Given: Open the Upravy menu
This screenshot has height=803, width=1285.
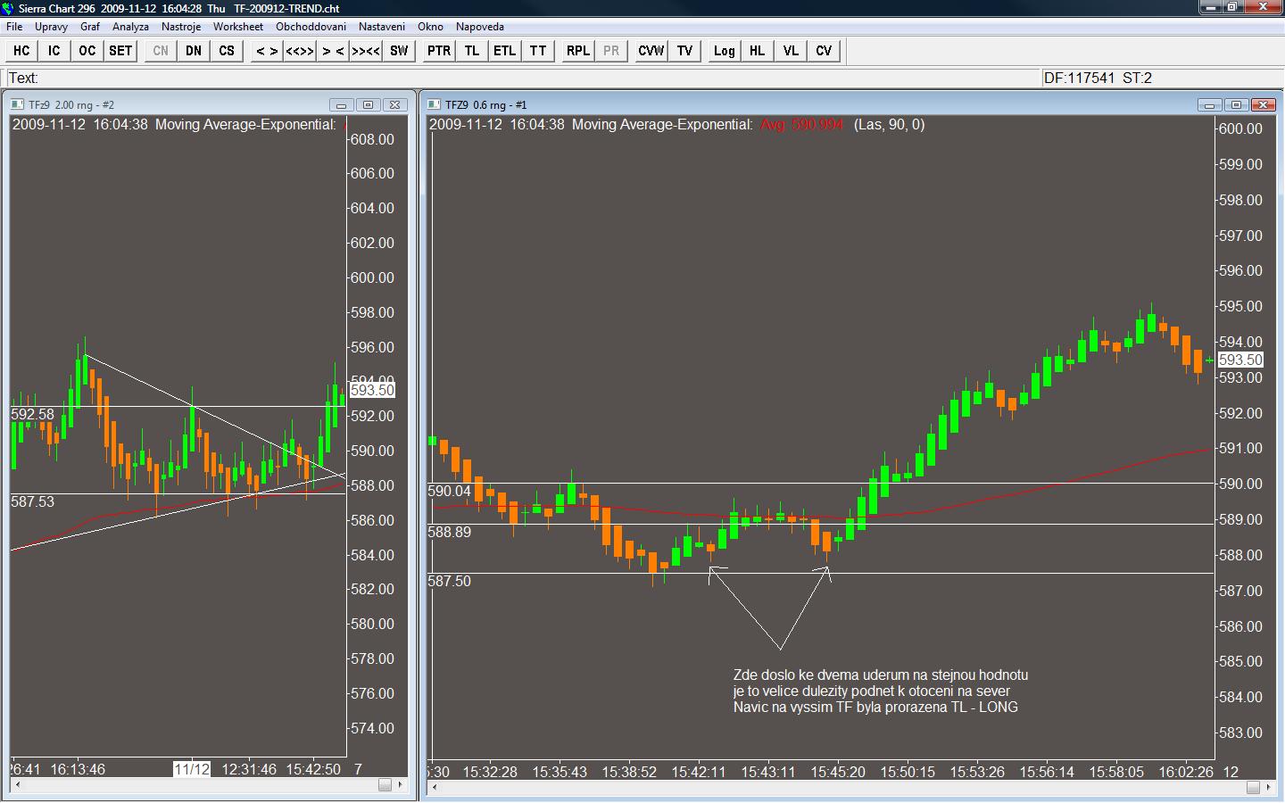Looking at the screenshot, I should pos(52,27).
